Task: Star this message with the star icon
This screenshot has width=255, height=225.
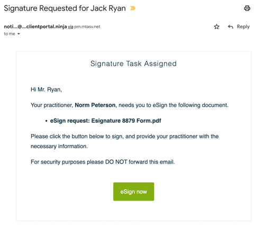Action: click(x=216, y=27)
